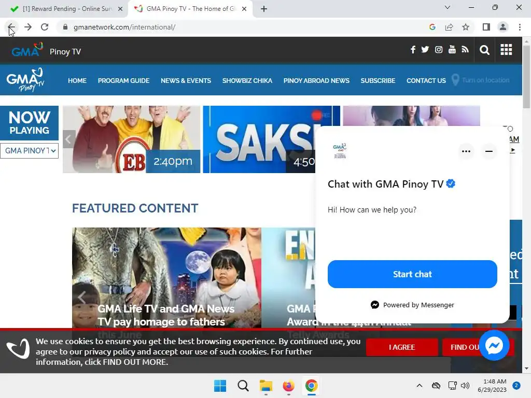This screenshot has height=398, width=531.
Task: Open Eat Bulaga 2:40pm program thumbnail
Action: tap(131, 139)
